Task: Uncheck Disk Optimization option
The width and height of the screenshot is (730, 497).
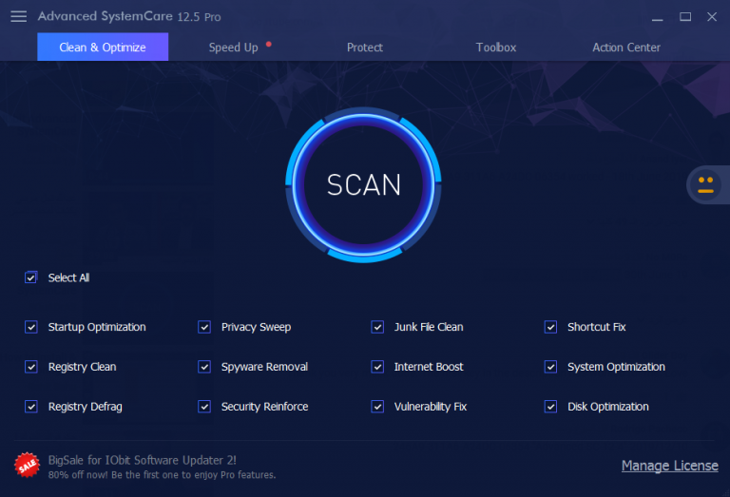Action: pos(550,407)
